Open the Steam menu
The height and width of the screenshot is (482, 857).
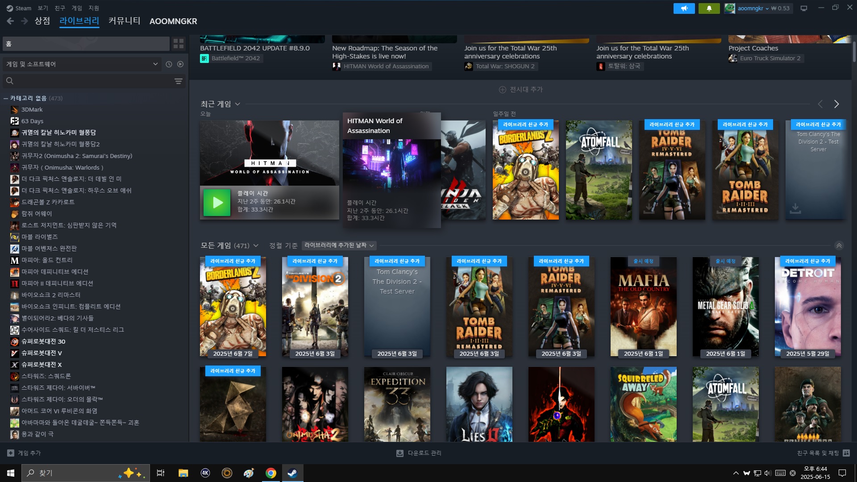19,8
